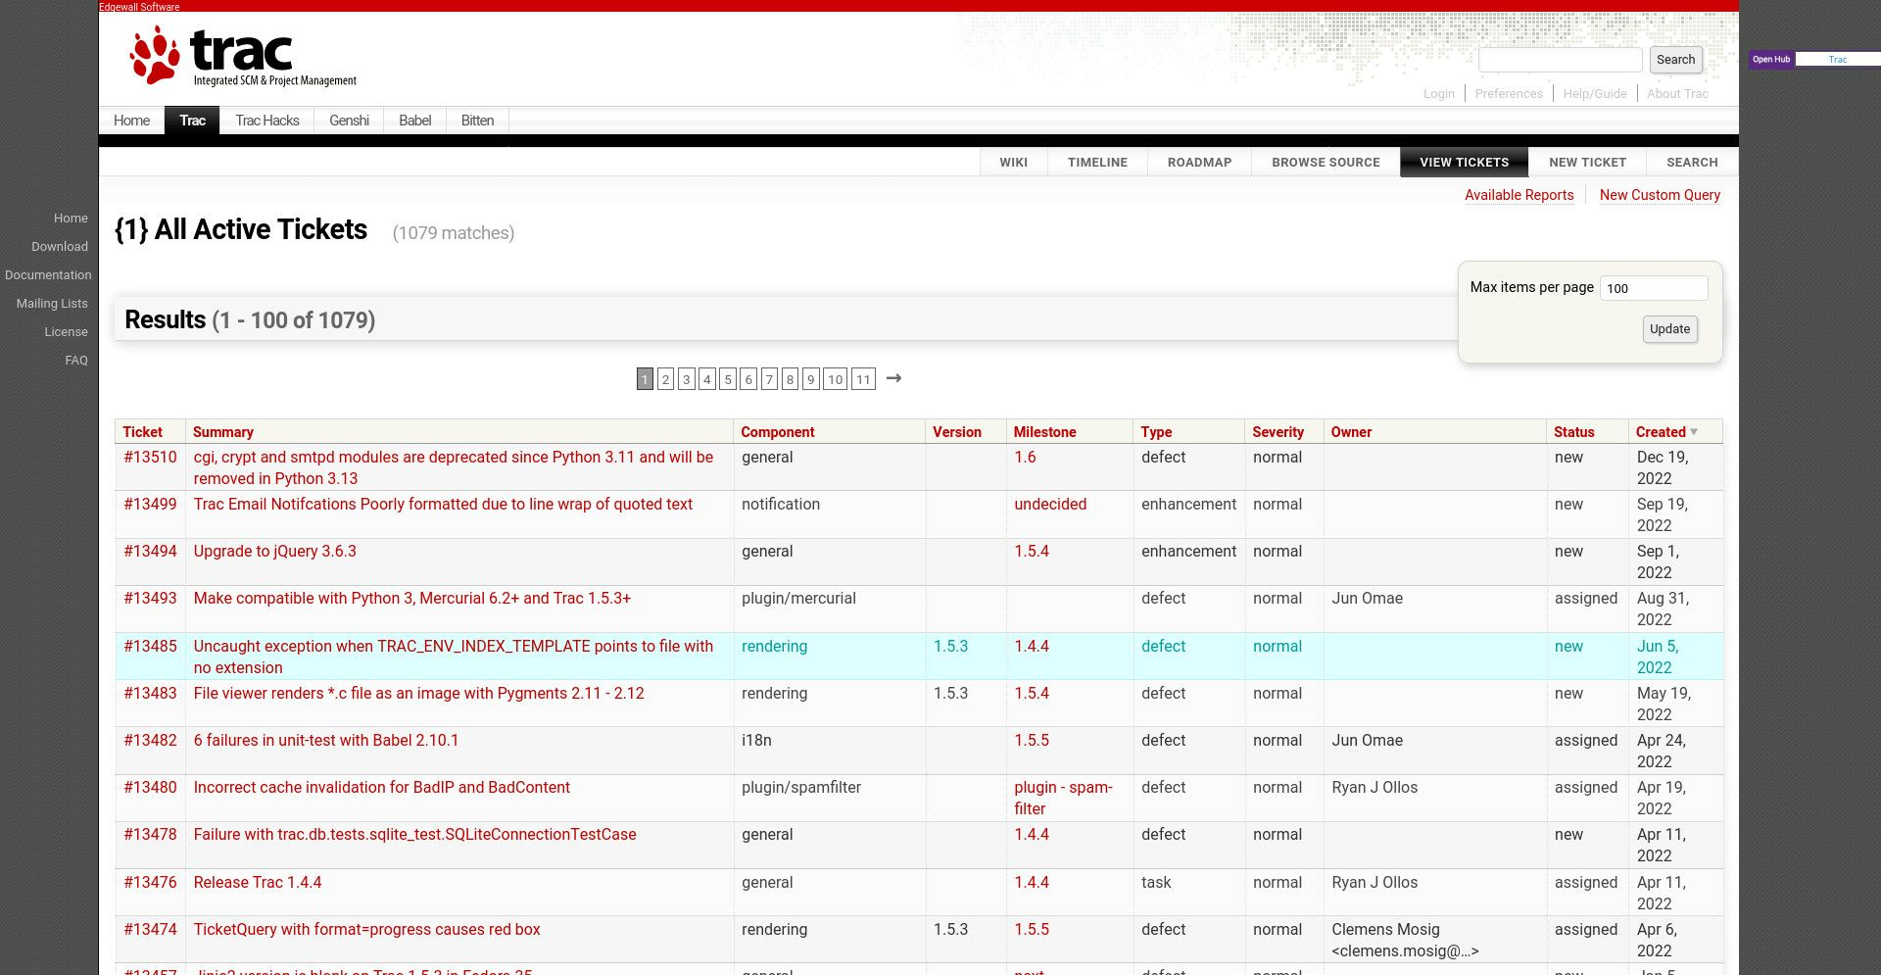
Task: Click the Trac paw print logo
Action: pyautogui.click(x=155, y=55)
